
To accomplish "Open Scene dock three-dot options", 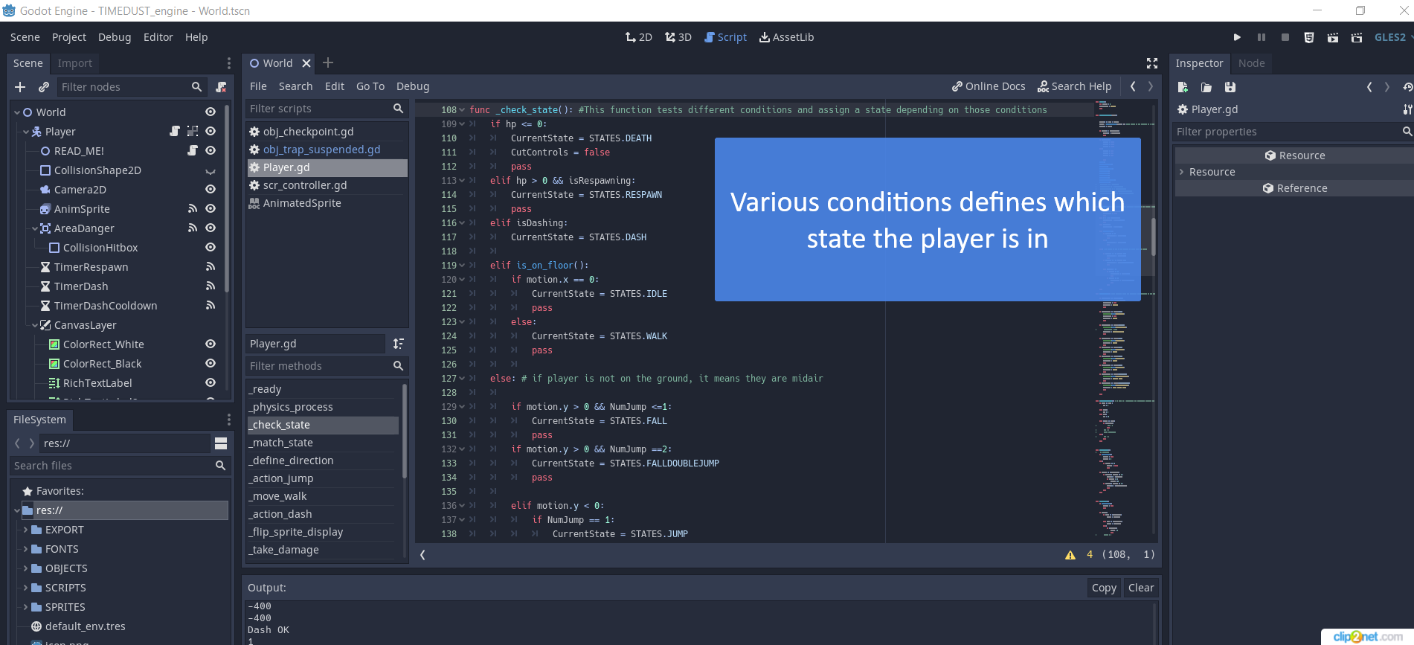I will coord(229,63).
